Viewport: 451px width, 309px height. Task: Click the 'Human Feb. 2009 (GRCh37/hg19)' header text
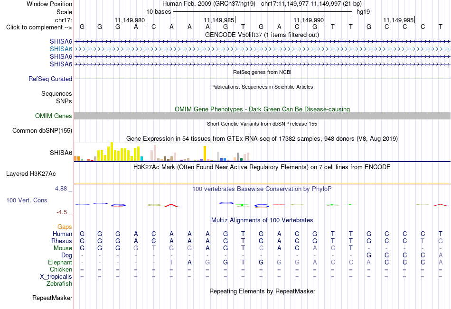pos(209,4)
